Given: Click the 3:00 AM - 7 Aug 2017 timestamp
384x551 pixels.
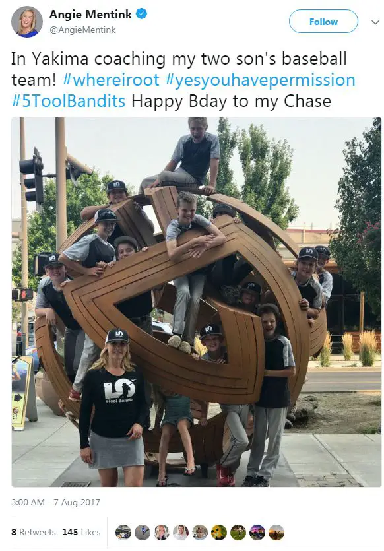Looking at the screenshot, I should click(x=55, y=502).
